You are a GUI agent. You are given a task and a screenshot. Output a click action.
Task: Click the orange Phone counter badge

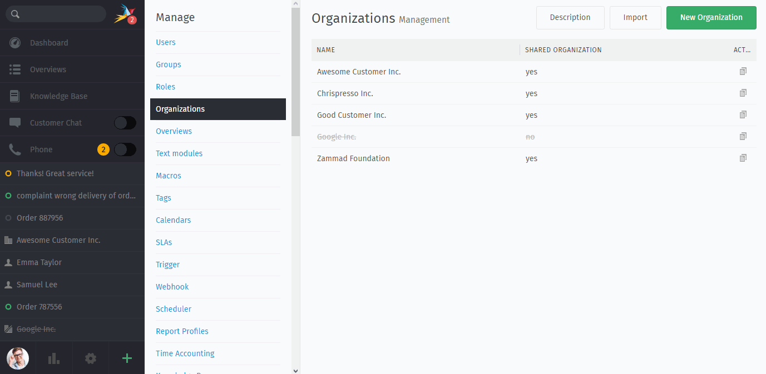(x=103, y=149)
